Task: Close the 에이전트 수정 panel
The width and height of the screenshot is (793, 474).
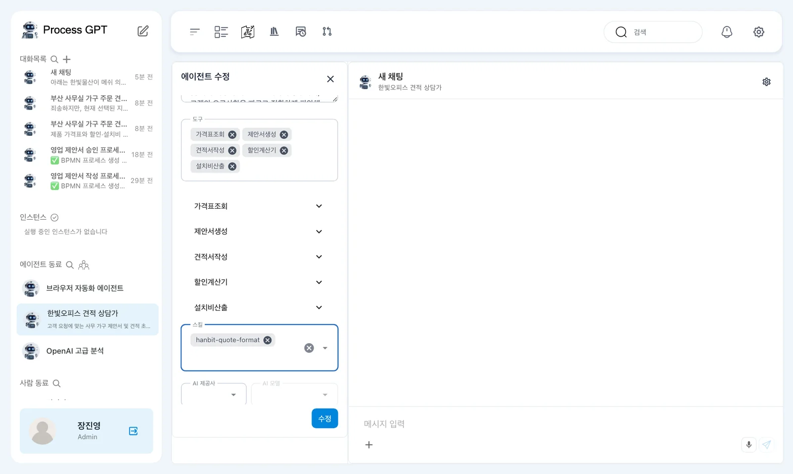Action: point(331,79)
